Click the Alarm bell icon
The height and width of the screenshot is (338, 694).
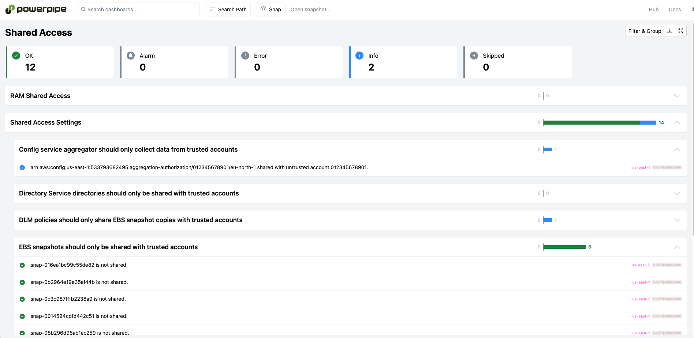pyautogui.click(x=131, y=56)
